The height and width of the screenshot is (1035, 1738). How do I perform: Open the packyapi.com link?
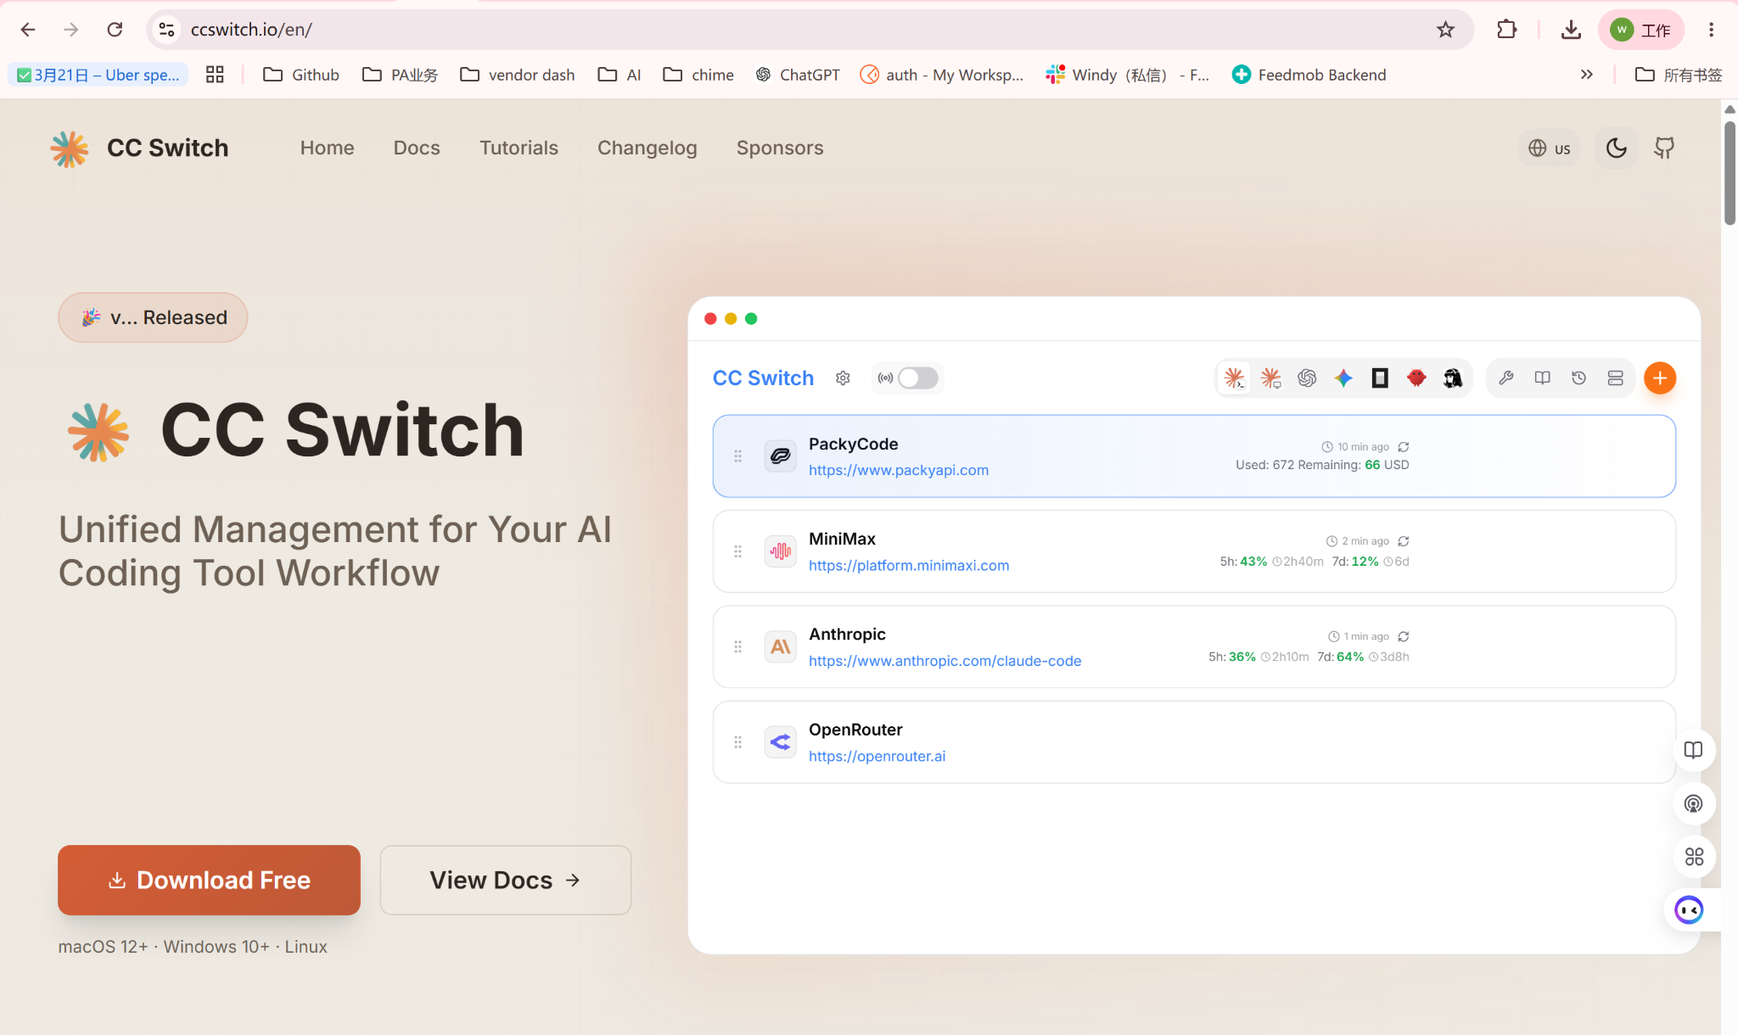[899, 470]
